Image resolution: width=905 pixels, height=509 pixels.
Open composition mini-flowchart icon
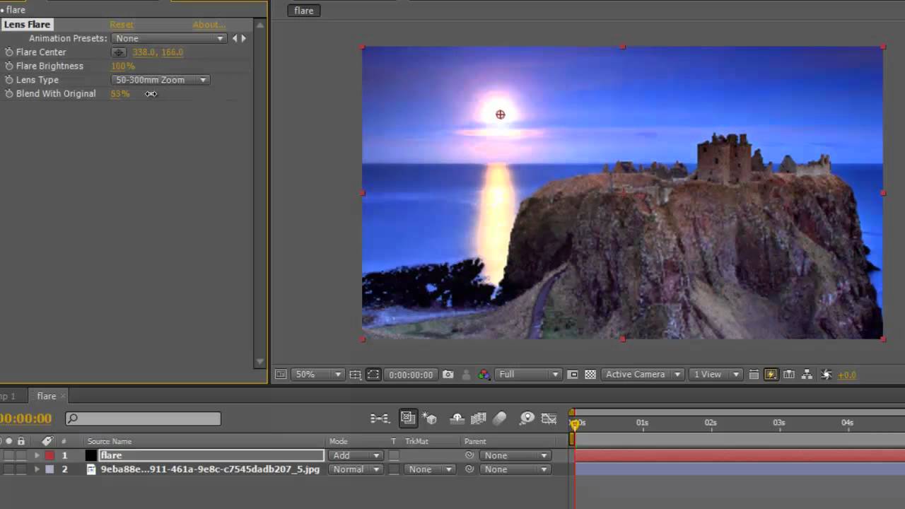pos(380,419)
